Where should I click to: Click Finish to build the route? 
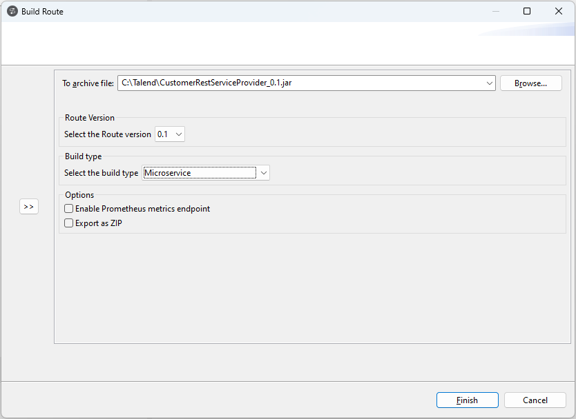coord(467,400)
